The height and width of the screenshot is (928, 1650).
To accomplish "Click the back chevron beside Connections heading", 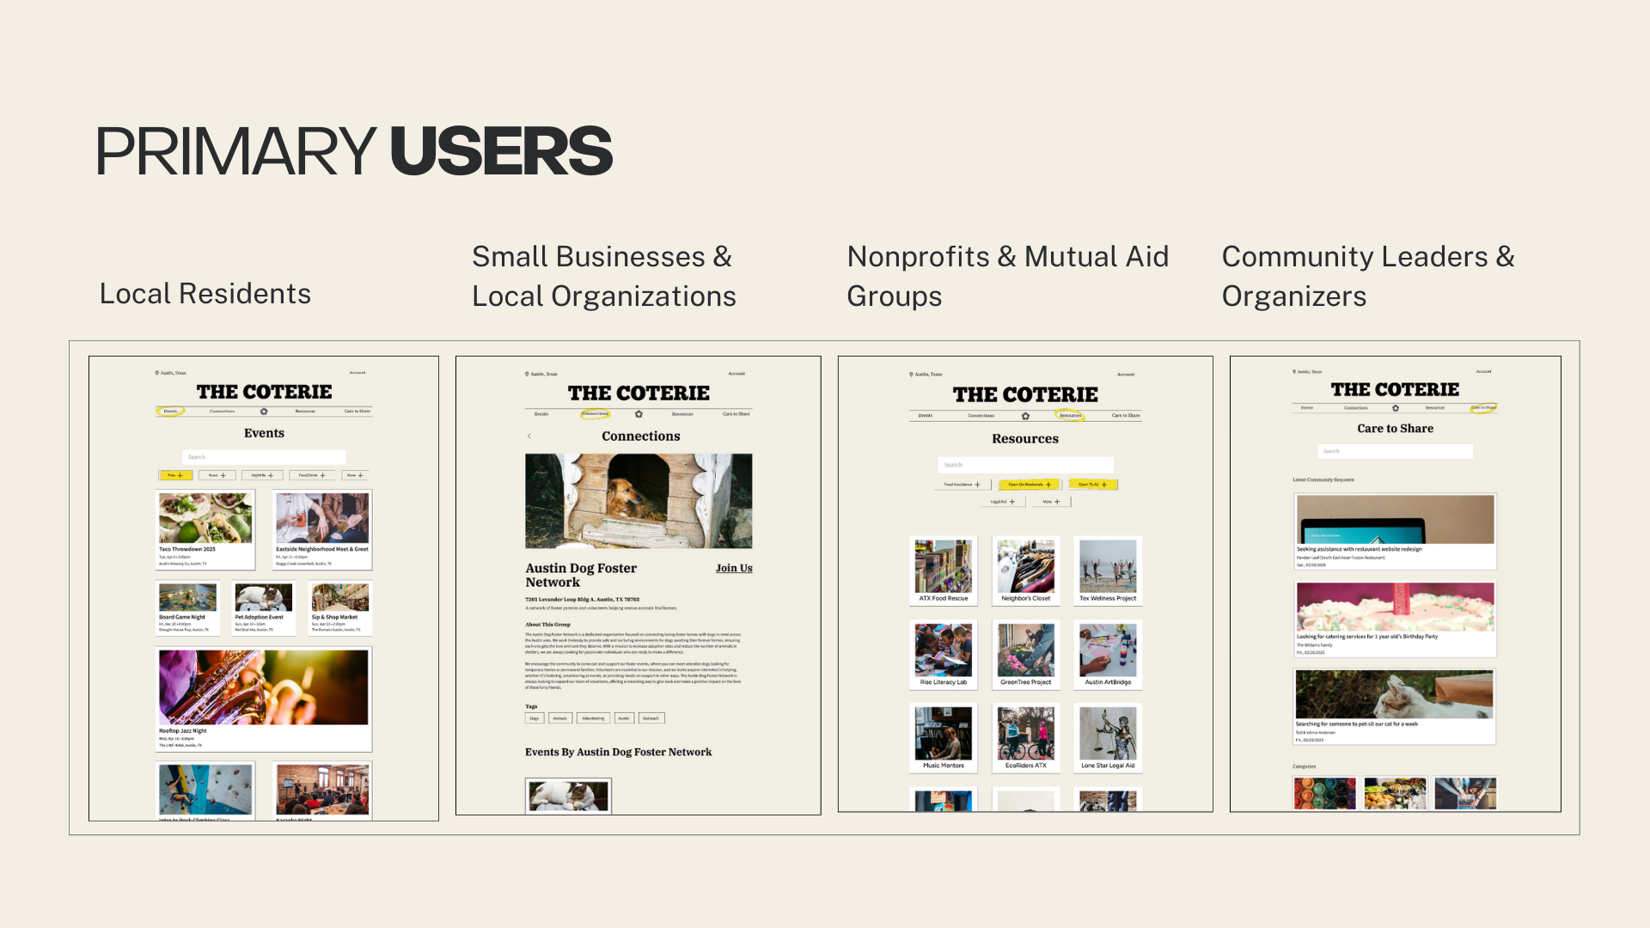I will 529,437.
